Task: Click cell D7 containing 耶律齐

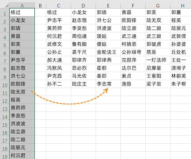Action: [x=83, y=60]
